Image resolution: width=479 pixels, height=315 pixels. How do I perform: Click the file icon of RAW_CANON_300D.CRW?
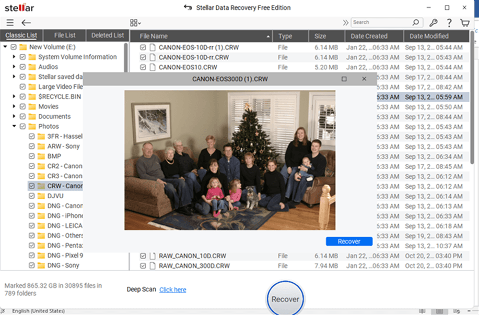click(x=153, y=265)
